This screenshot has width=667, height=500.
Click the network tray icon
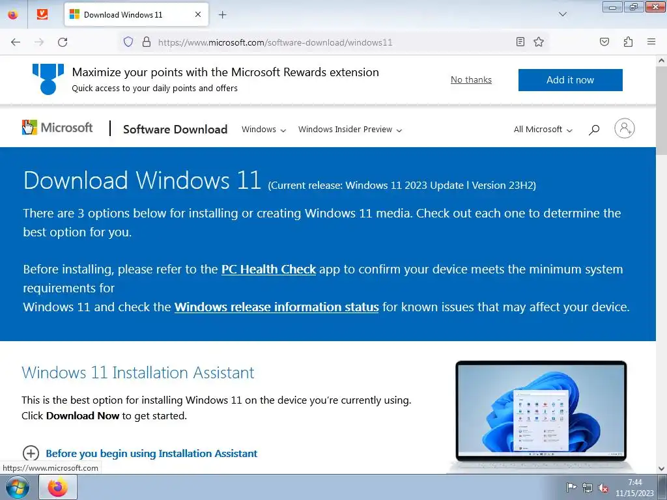(x=588, y=488)
